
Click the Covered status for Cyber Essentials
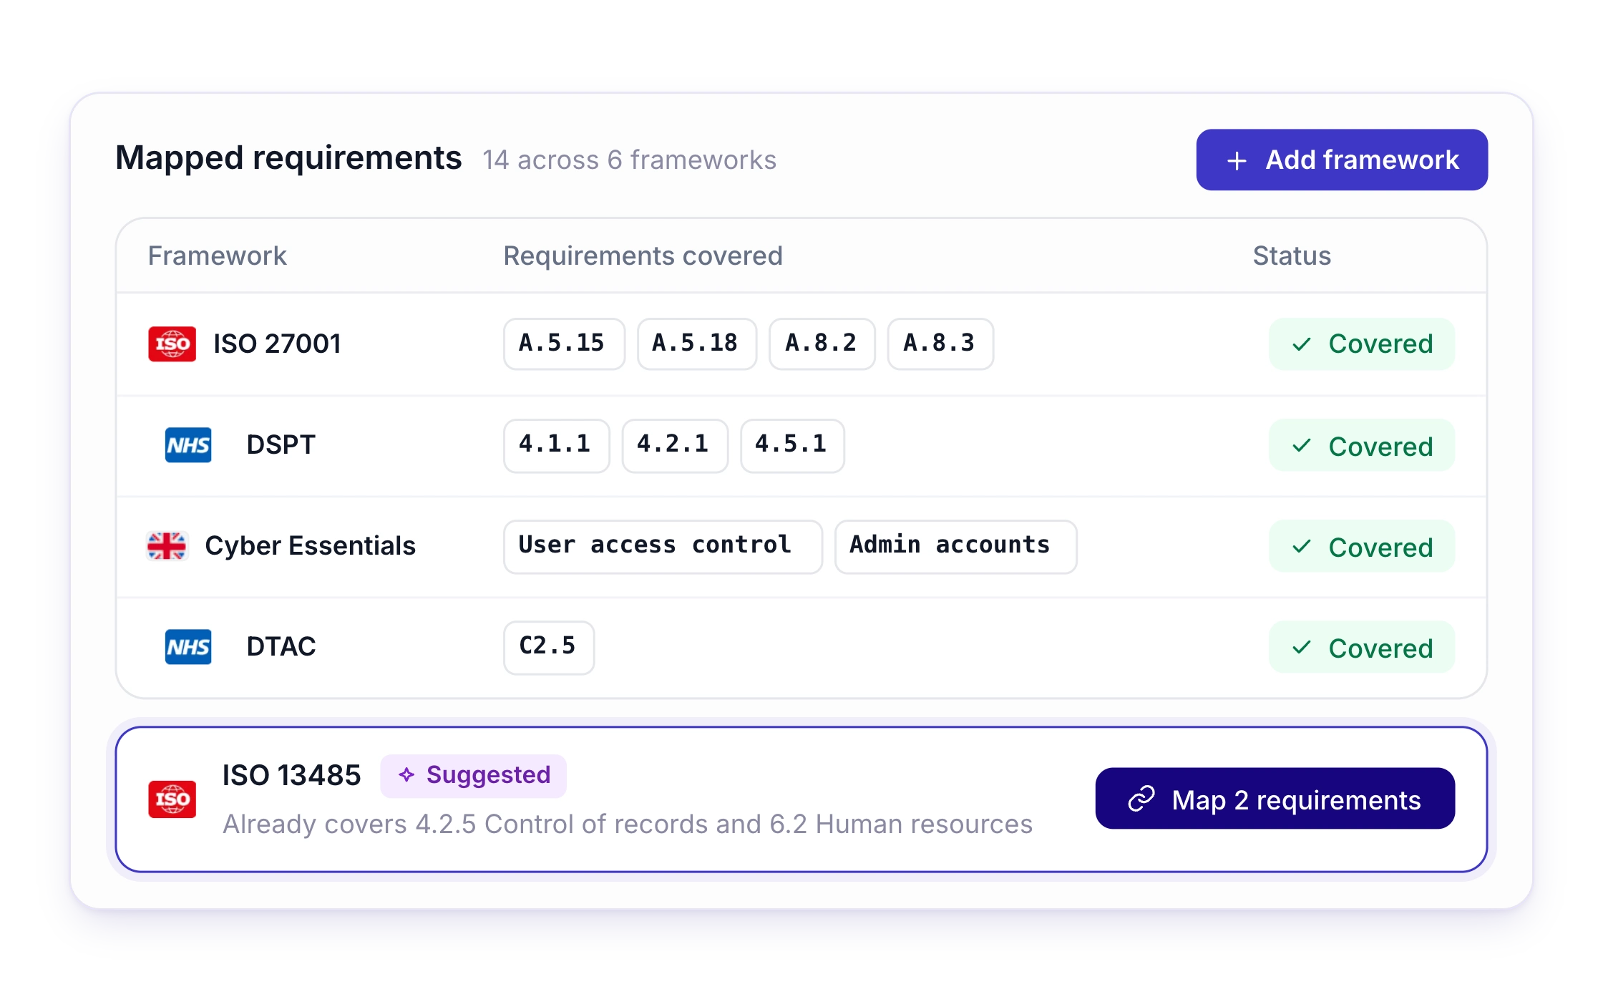1361,547
